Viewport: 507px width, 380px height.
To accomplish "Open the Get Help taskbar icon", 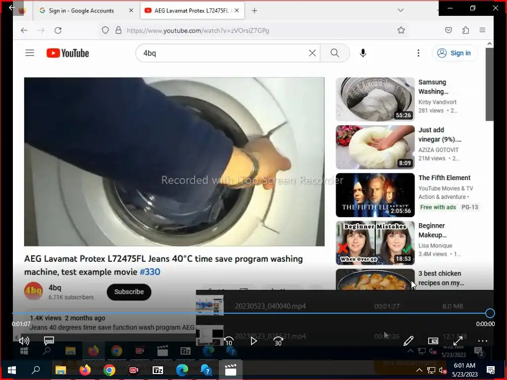I will point(206,370).
